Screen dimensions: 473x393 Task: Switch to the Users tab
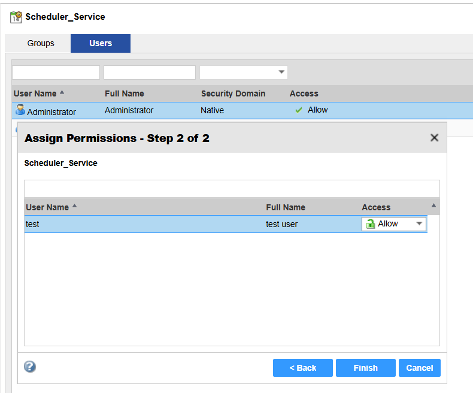(101, 43)
